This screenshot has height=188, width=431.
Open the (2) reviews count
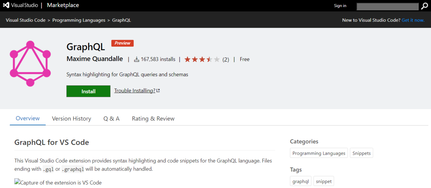click(x=226, y=59)
